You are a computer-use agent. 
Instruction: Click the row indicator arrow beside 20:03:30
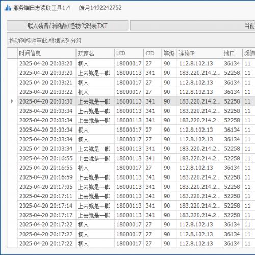coord(12,101)
